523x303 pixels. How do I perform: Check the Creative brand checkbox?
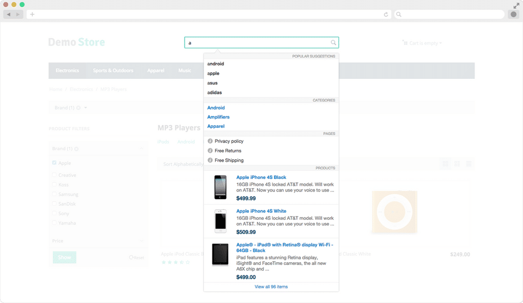coord(54,175)
